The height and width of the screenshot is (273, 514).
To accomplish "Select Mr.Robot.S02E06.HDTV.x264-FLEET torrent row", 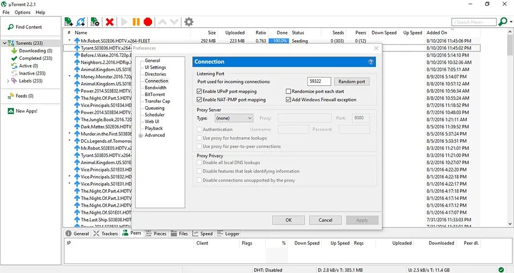I will coord(271,41).
